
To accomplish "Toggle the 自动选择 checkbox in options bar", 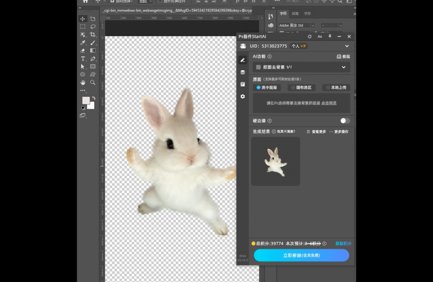I will (x=112, y=1).
